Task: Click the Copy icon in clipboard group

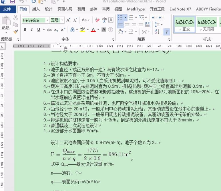Action: (x=15, y=25)
